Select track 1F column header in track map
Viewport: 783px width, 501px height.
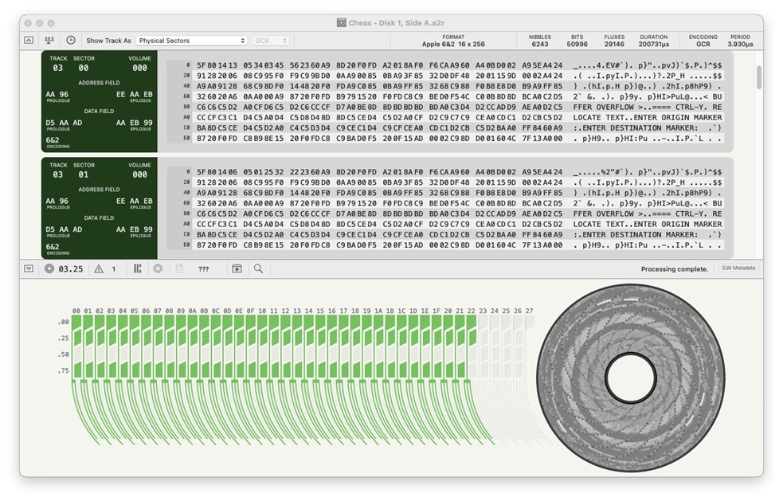pos(437,311)
